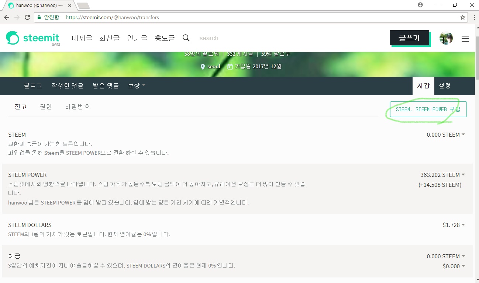Click the join-date calendar icon
This screenshot has width=479, height=283.
pyautogui.click(x=230, y=67)
